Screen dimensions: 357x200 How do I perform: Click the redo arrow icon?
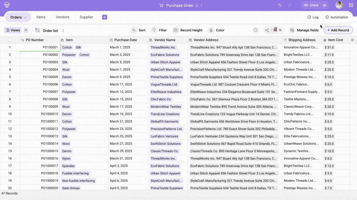pos(290,5)
